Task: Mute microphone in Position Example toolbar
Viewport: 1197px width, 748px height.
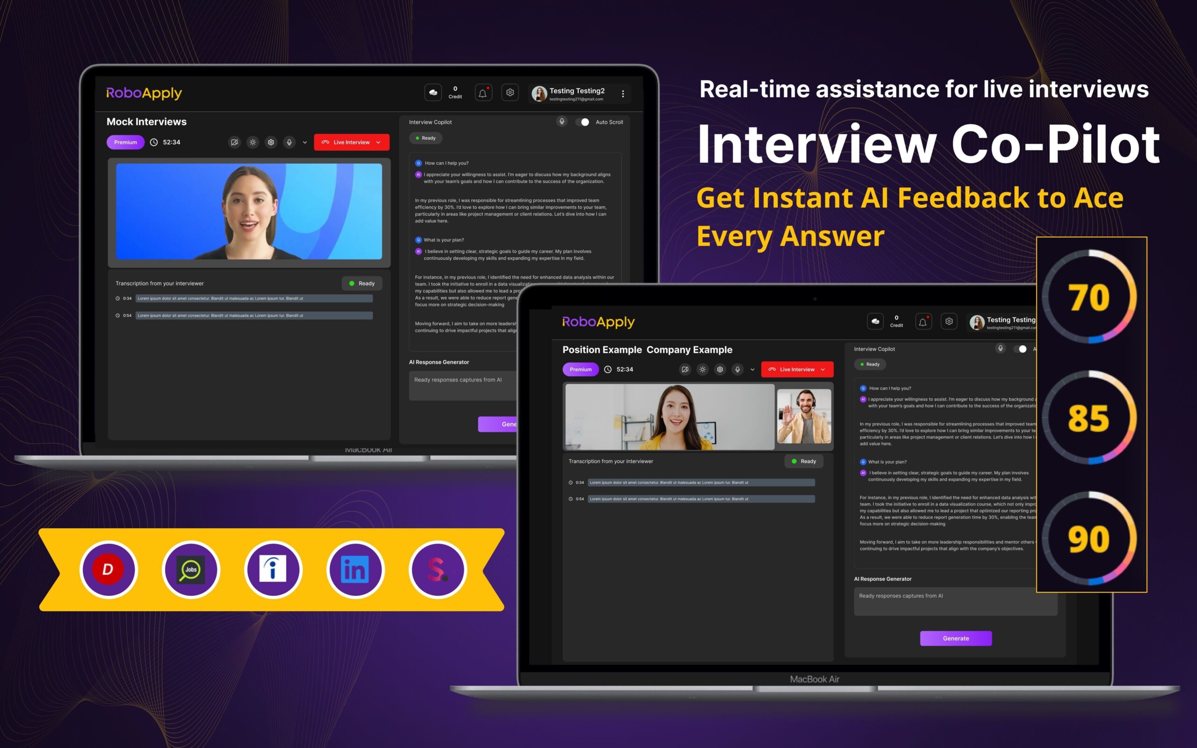Action: click(737, 369)
